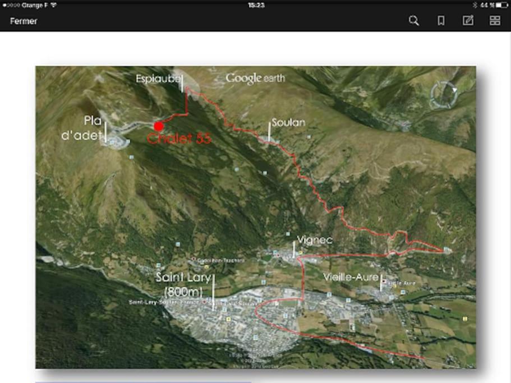Click the Google earth watermark logo
Screen dimensions: 511x383
255,78
